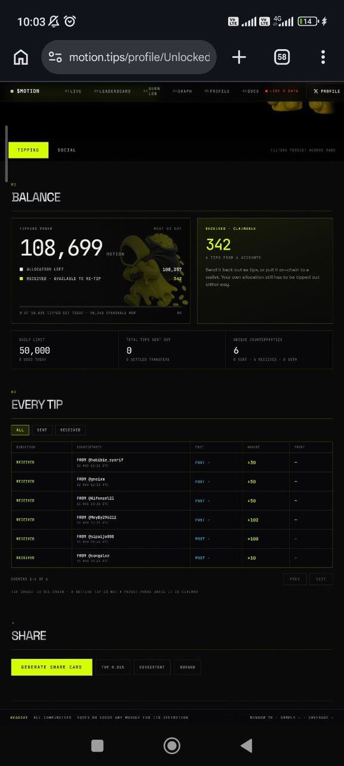Open POST link for @sipaijo808 tip

201,538
